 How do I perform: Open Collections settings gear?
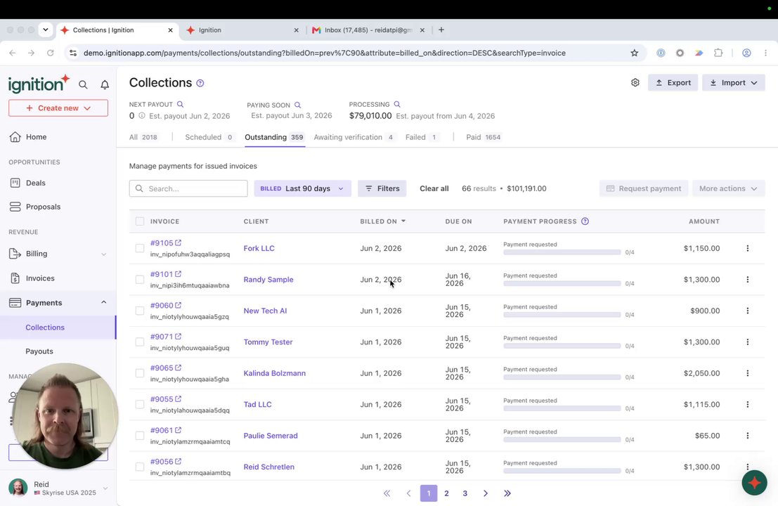(635, 83)
